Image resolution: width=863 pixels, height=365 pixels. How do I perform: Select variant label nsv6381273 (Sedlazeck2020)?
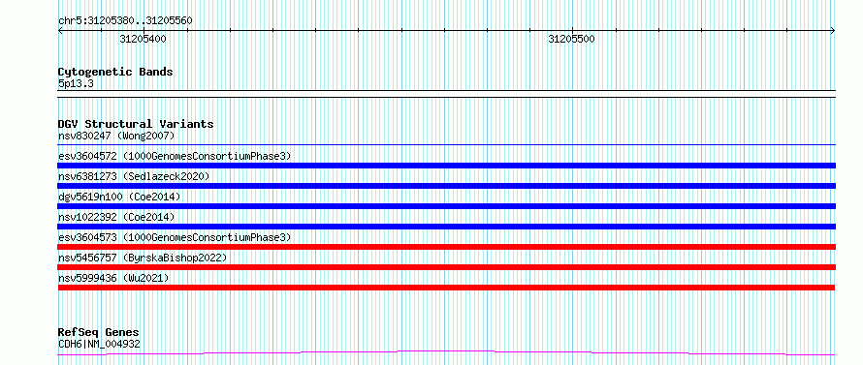(x=134, y=176)
